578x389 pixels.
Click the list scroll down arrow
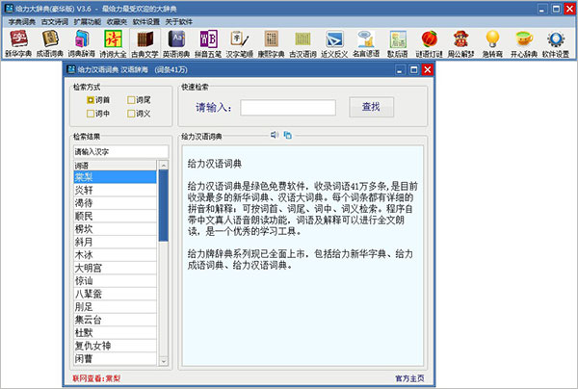point(164,361)
